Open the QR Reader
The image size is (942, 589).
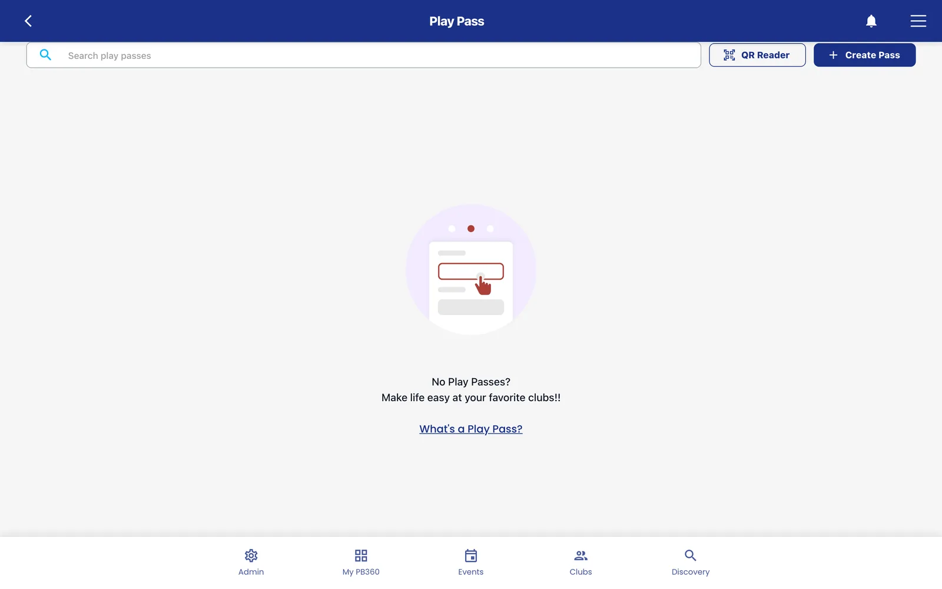(757, 55)
